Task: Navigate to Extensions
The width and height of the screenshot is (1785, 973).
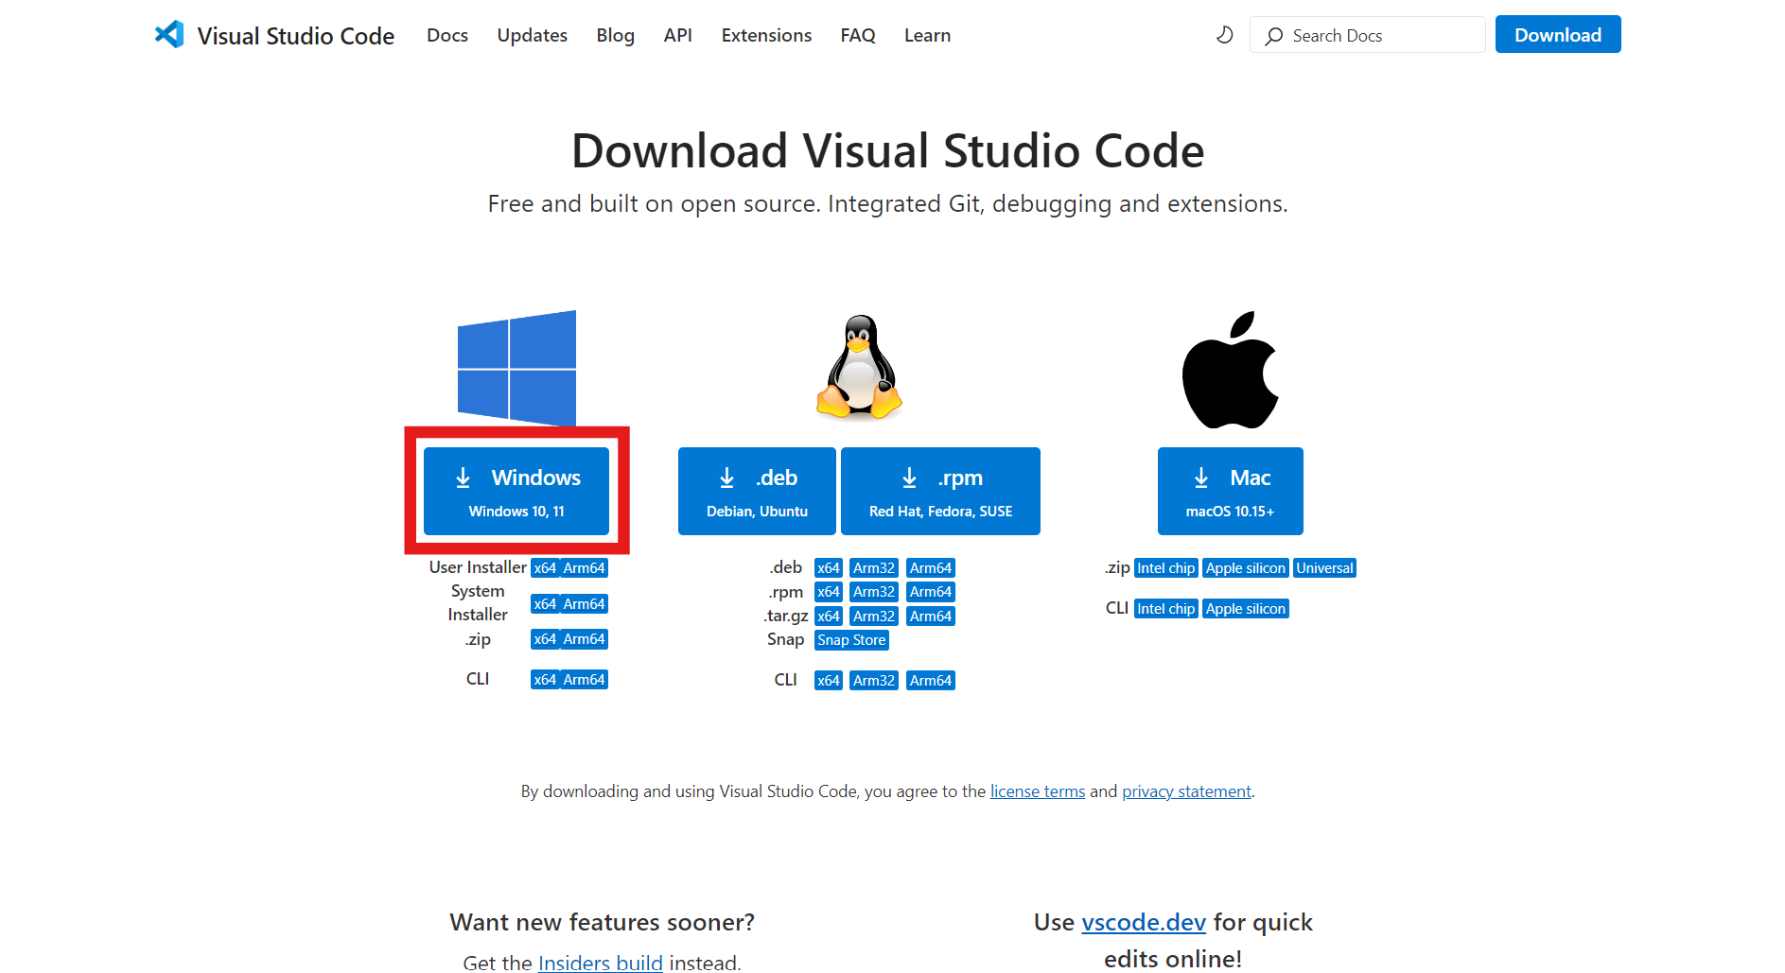Action: 766,35
